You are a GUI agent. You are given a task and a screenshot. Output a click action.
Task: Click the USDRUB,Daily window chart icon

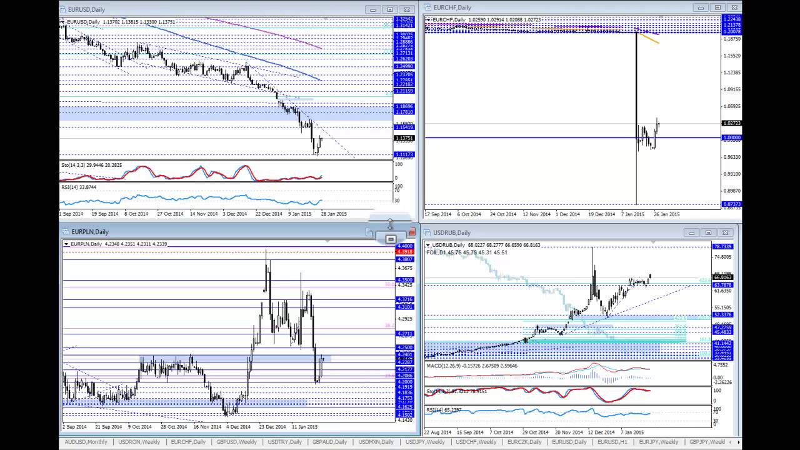click(x=428, y=232)
